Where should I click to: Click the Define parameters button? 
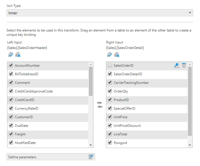(x=45, y=157)
